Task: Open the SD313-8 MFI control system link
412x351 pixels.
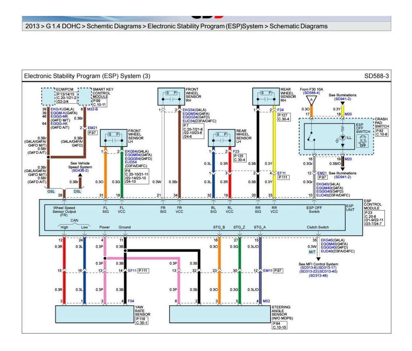Action: [x=309, y=268]
